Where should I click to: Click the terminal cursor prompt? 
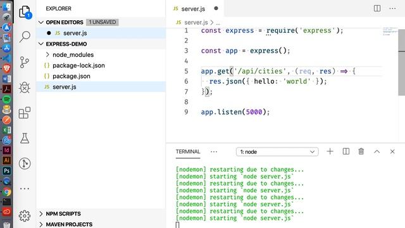pyautogui.click(x=177, y=225)
